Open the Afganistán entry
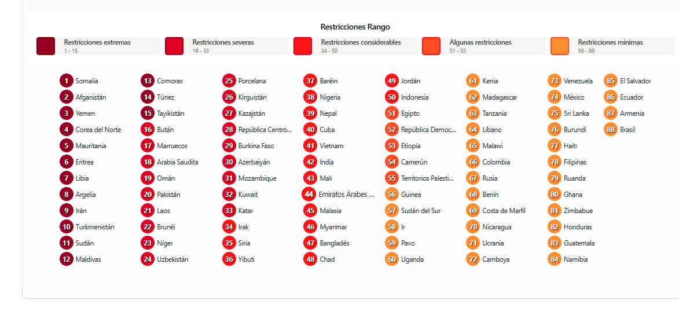This screenshot has height=311, width=679. coord(90,97)
